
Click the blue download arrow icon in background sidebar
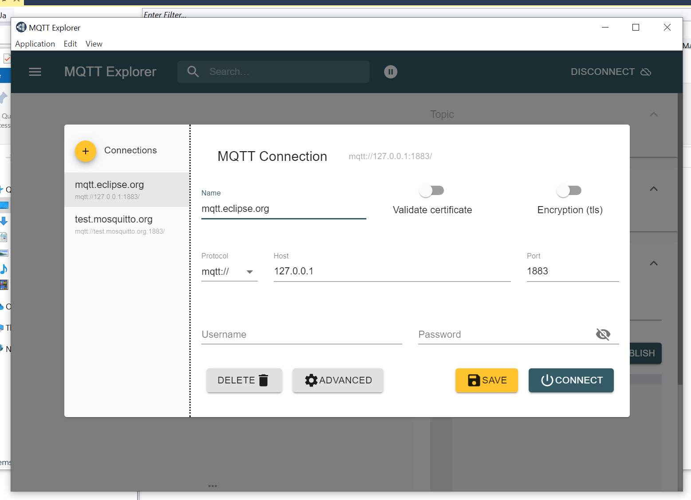4,221
